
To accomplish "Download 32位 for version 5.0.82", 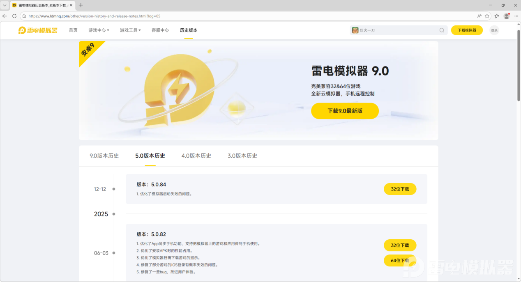I will (x=400, y=245).
